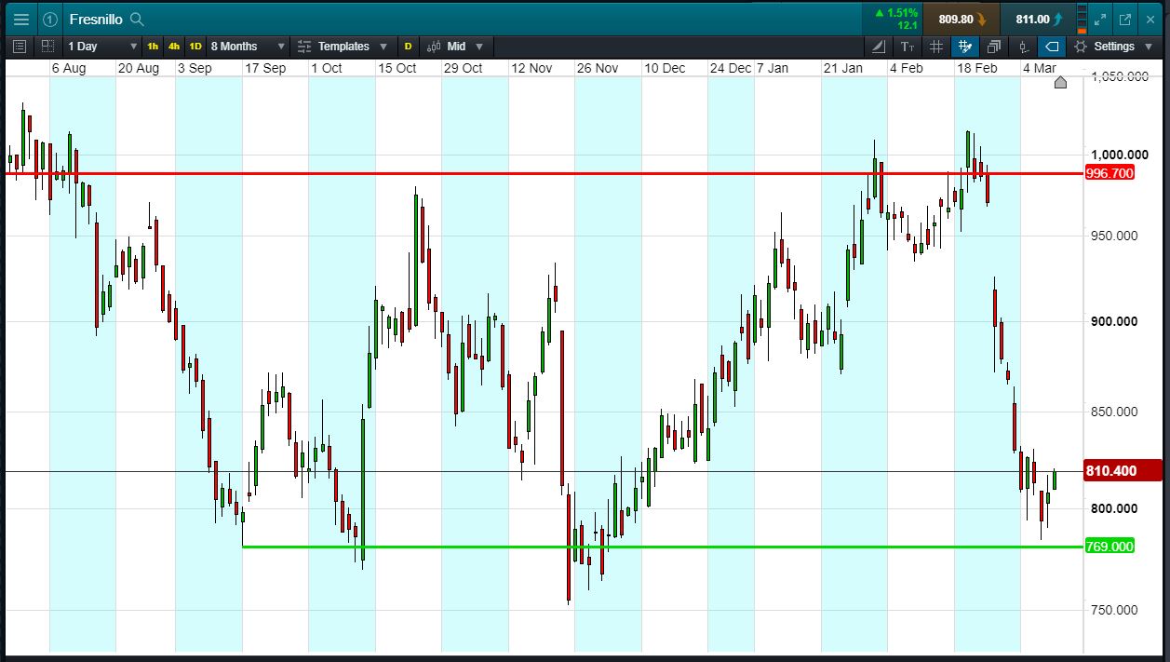The image size is (1170, 662).
Task: Click the dotted layout grid icon
Action: click(x=47, y=46)
